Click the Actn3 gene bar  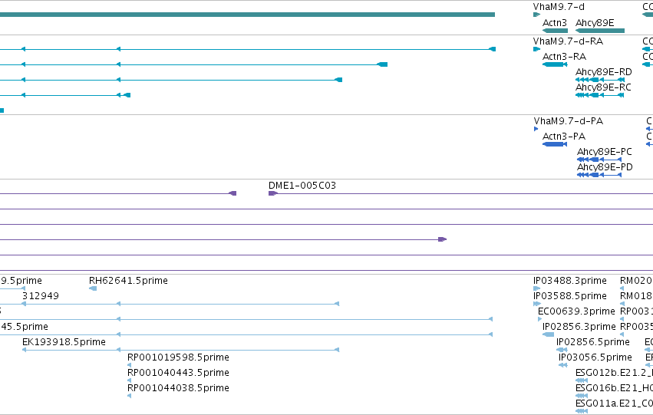(x=555, y=31)
